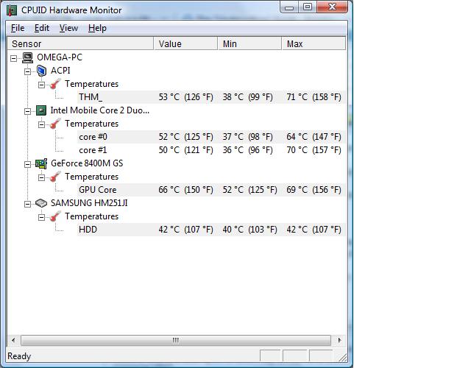Click the THM_ value 53 °C (126 °F)
Screen dimensions: 471x368
click(x=186, y=97)
